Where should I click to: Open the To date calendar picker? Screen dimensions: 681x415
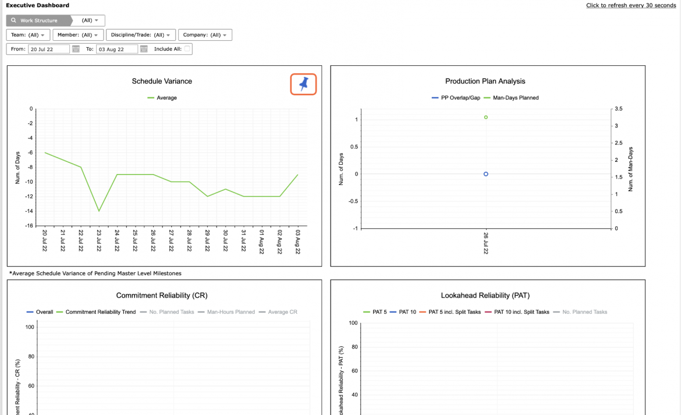click(144, 49)
